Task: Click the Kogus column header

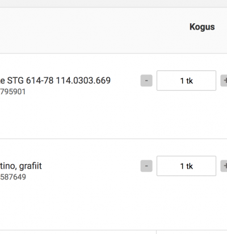Action: [202, 27]
